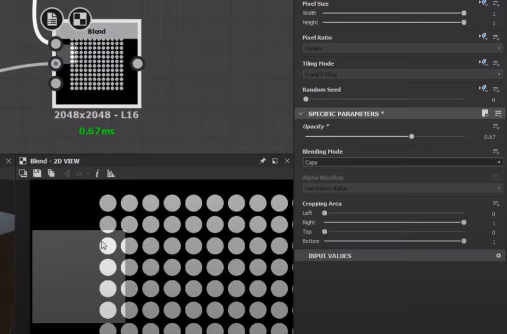Click the Pixel Size Height slider handle
Image resolution: width=507 pixels, height=334 pixels.
[x=464, y=23]
